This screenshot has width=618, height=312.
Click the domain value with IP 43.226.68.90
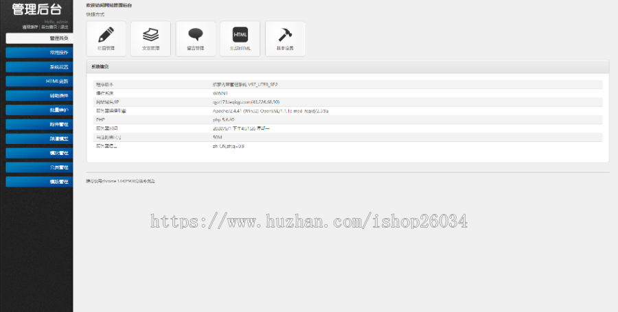[x=247, y=102]
